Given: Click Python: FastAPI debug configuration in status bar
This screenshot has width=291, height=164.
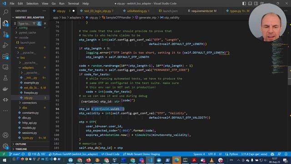Looking at the screenshot, I should click(x=73, y=154).
